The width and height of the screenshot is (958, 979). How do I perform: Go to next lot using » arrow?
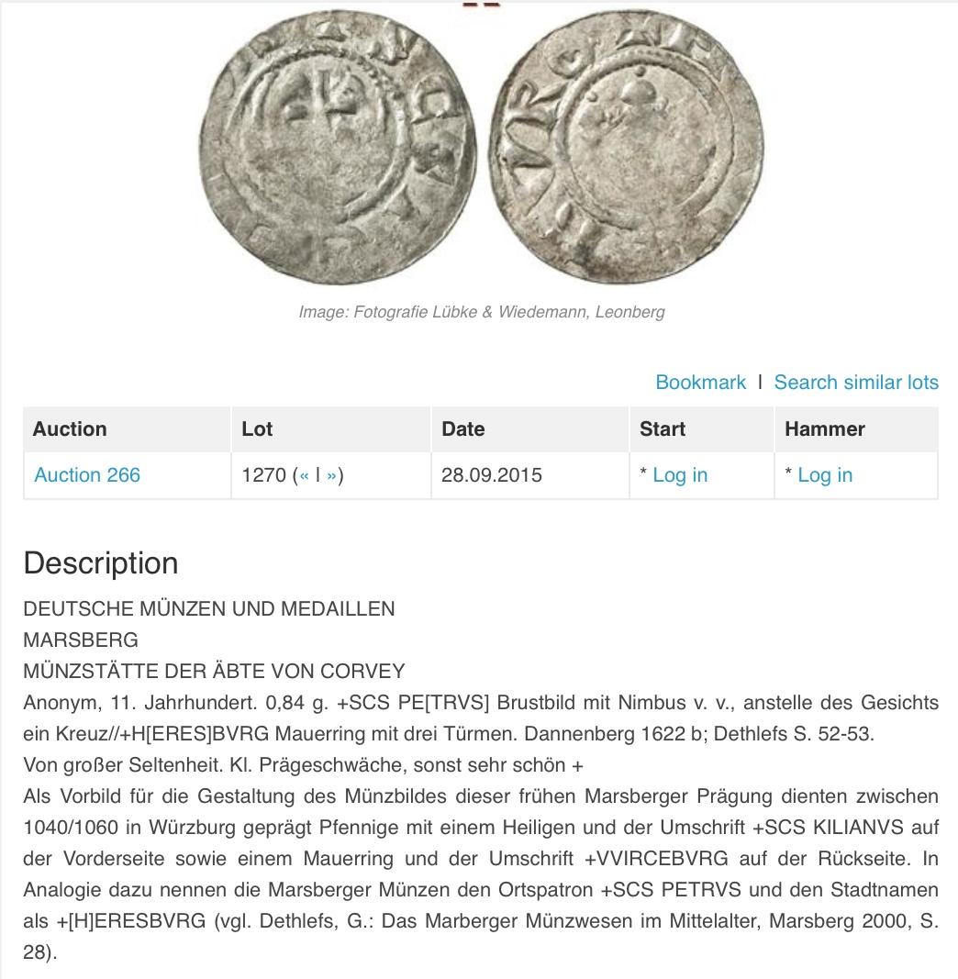click(x=331, y=476)
